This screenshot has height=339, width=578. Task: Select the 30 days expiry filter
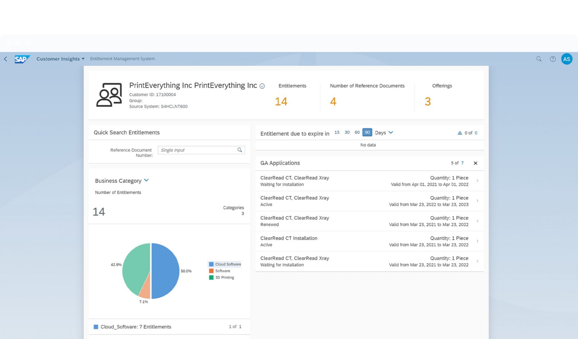(x=347, y=133)
